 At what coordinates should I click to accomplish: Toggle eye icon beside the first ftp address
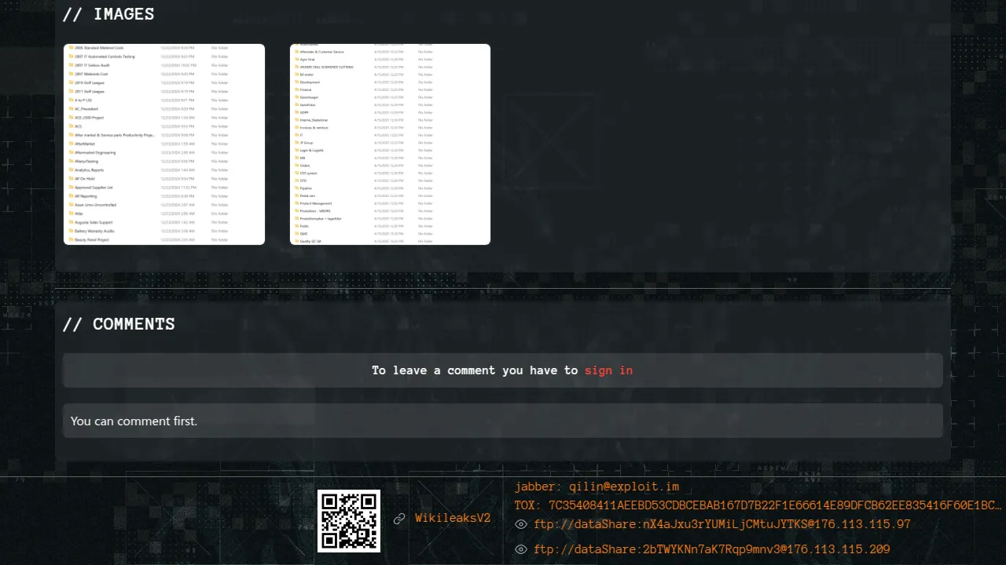pyautogui.click(x=520, y=524)
